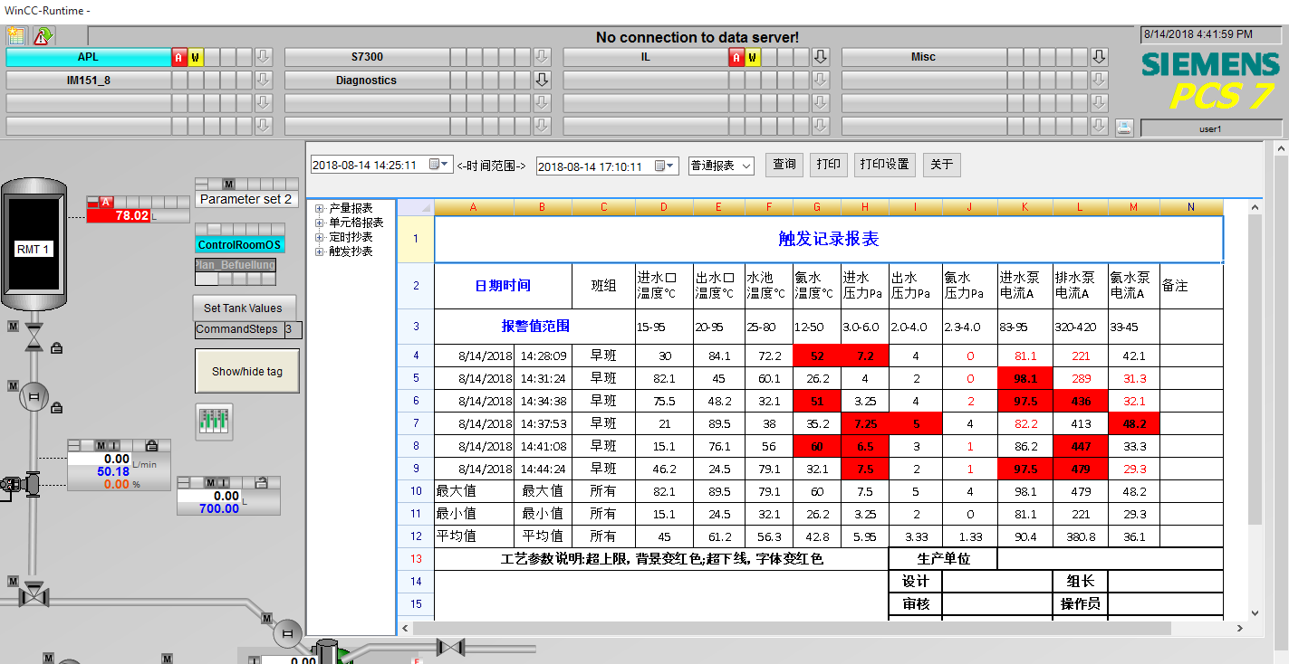Open the start date calendar picker icon
This screenshot has height=664, width=1289.
point(438,165)
